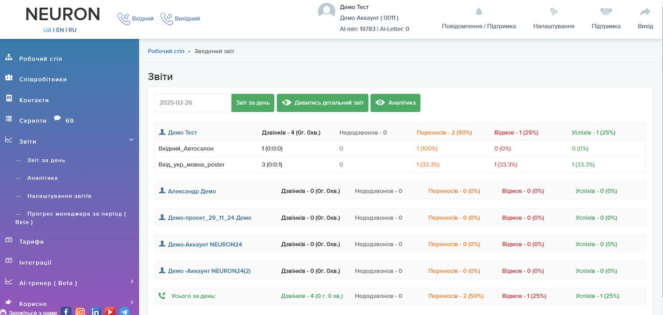Open Аналітика in the sidebar submenu
The width and height of the screenshot is (663, 315).
[x=42, y=178]
